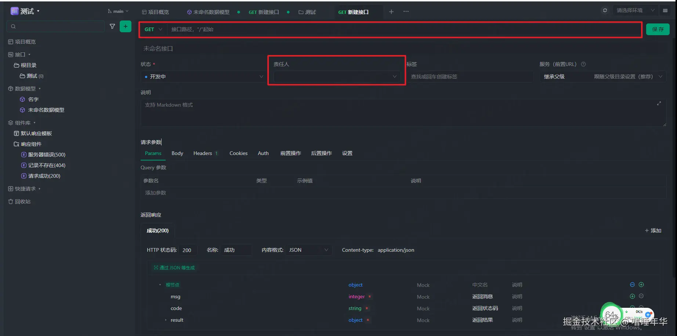
Task: Open the hamburger menu at top right
Action: pyautogui.click(x=665, y=11)
